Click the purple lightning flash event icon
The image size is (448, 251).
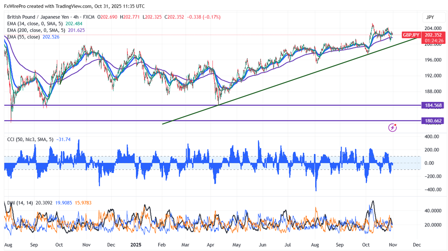(393, 127)
